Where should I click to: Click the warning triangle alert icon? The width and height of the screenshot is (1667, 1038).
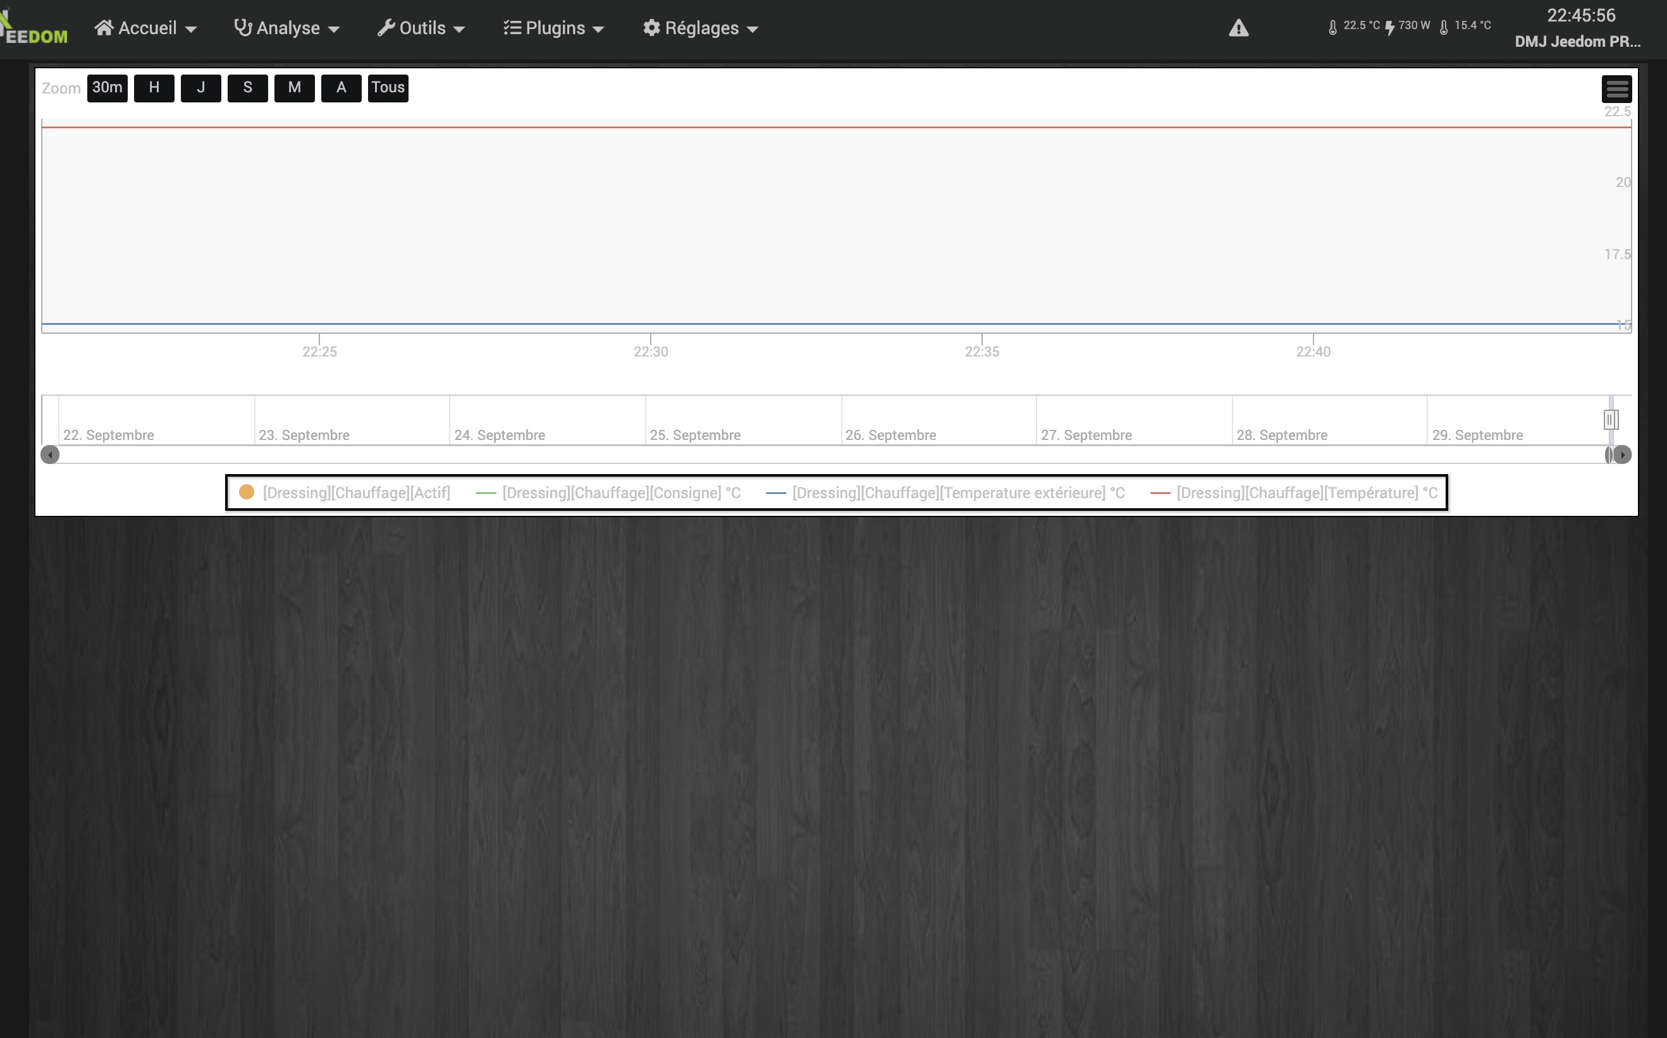[1239, 27]
